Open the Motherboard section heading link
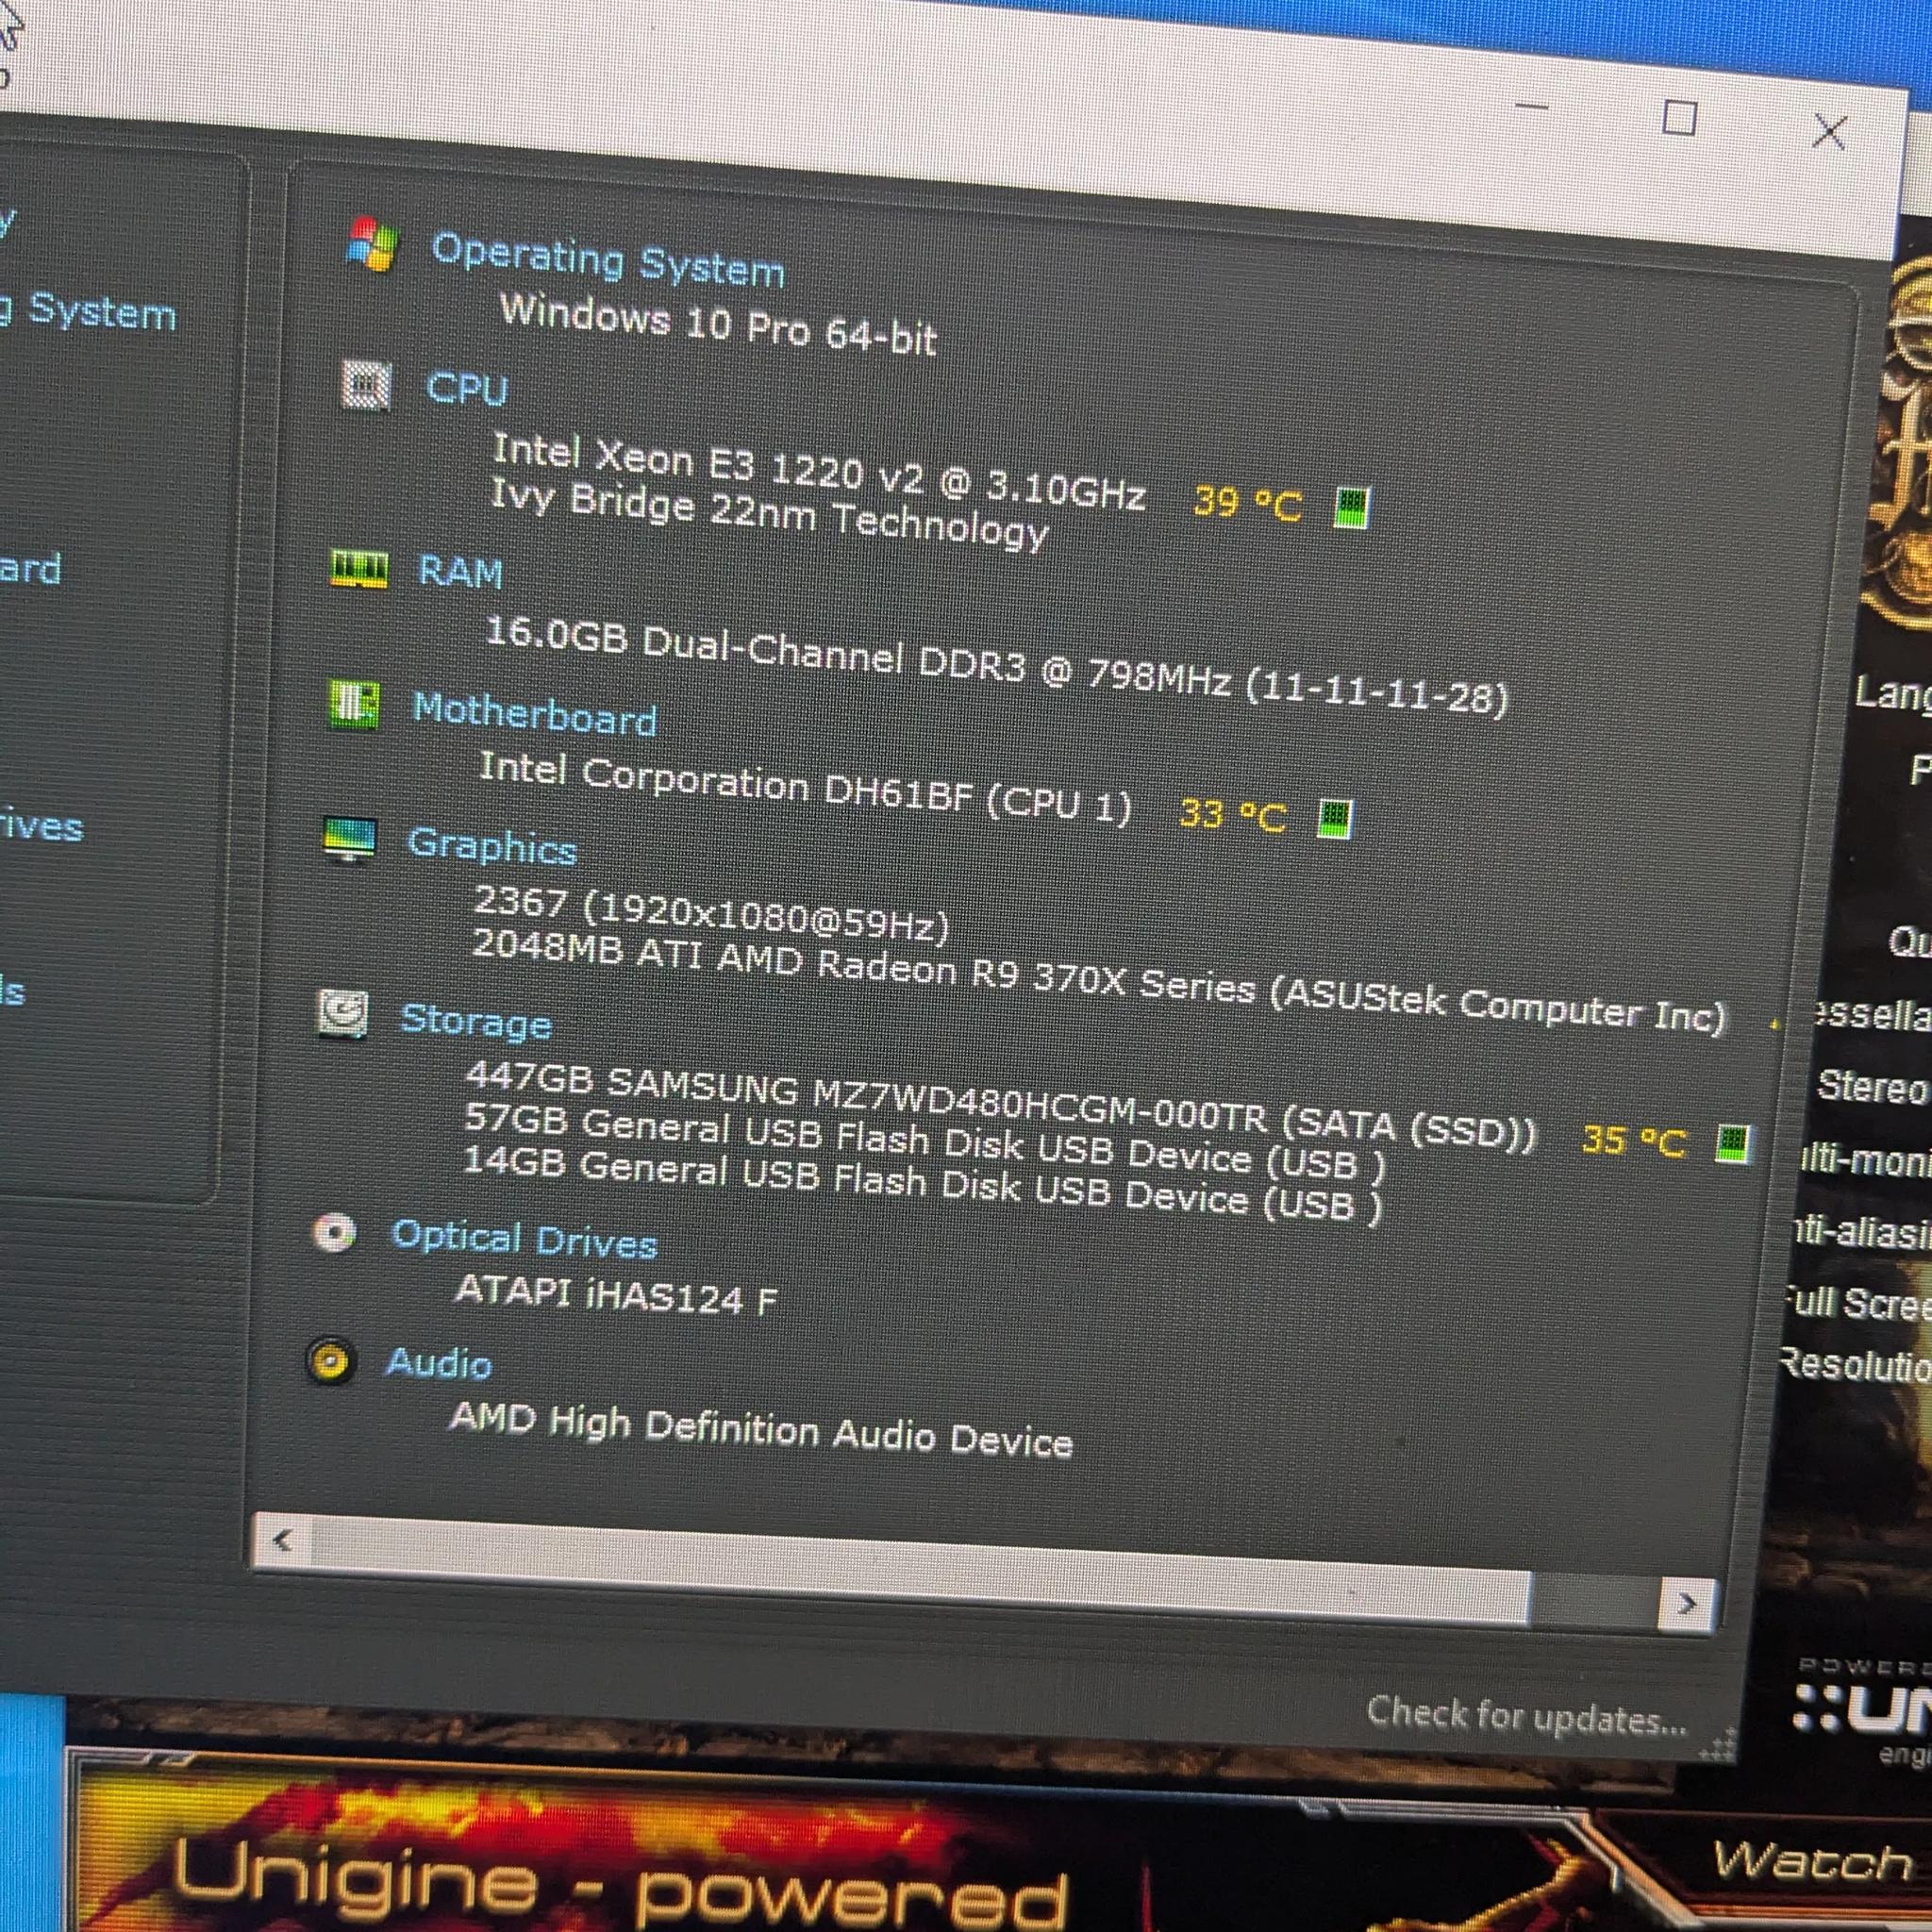The height and width of the screenshot is (1932, 1932). click(x=535, y=714)
